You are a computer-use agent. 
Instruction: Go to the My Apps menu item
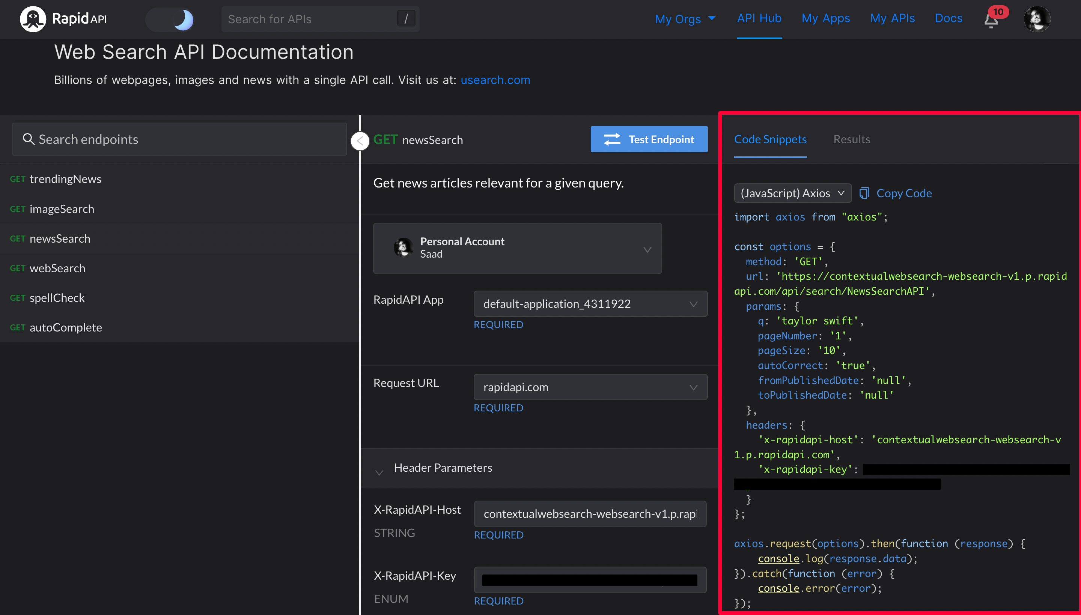tap(825, 18)
